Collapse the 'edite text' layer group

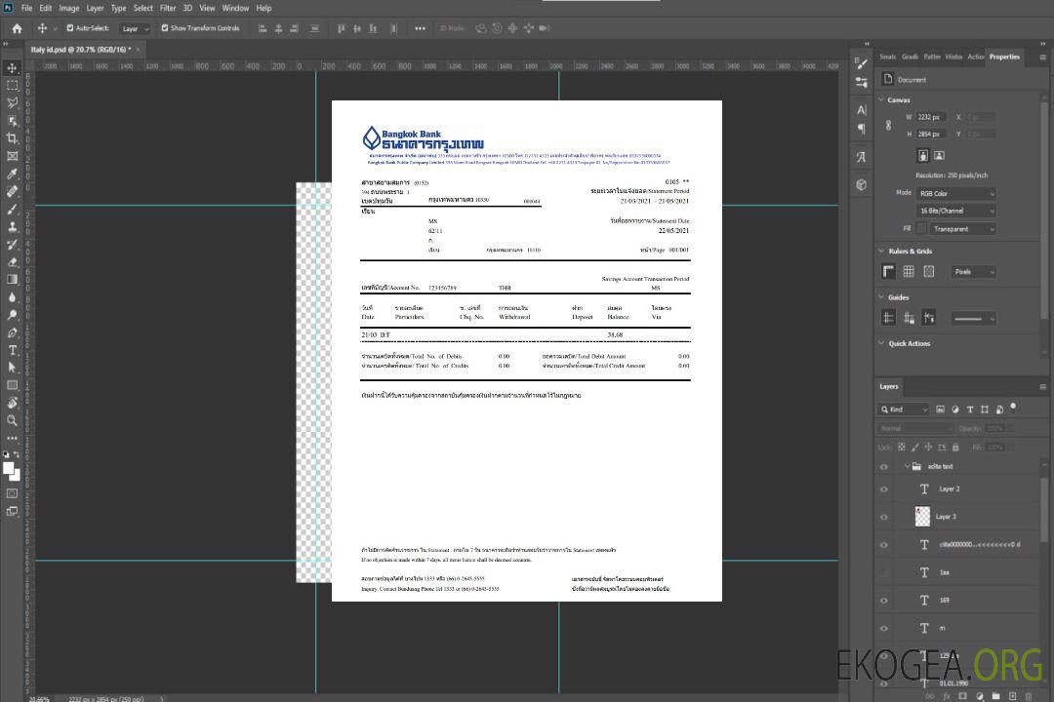point(907,466)
